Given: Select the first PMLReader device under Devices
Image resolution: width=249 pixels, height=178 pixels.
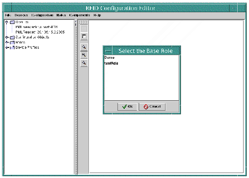Looking at the screenshot, I should 37,27.
